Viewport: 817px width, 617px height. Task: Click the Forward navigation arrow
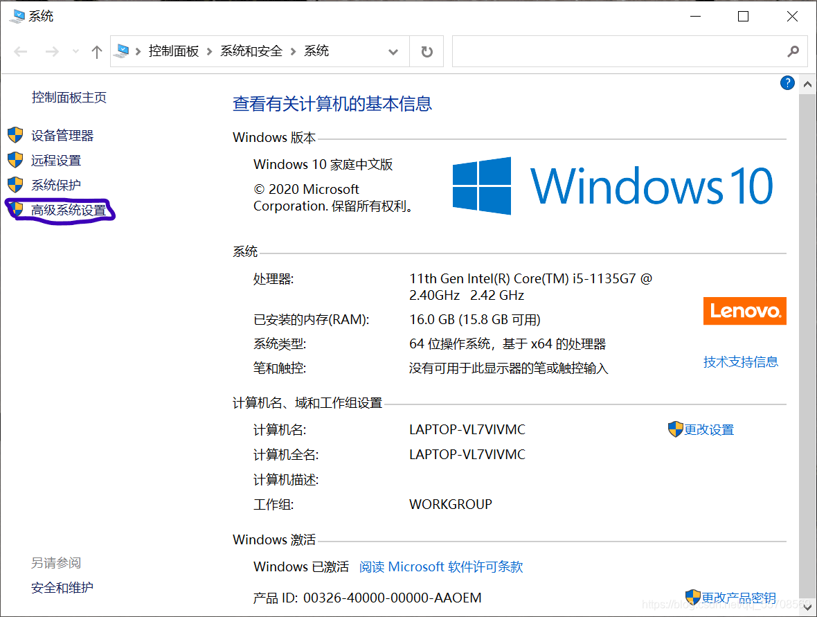52,52
